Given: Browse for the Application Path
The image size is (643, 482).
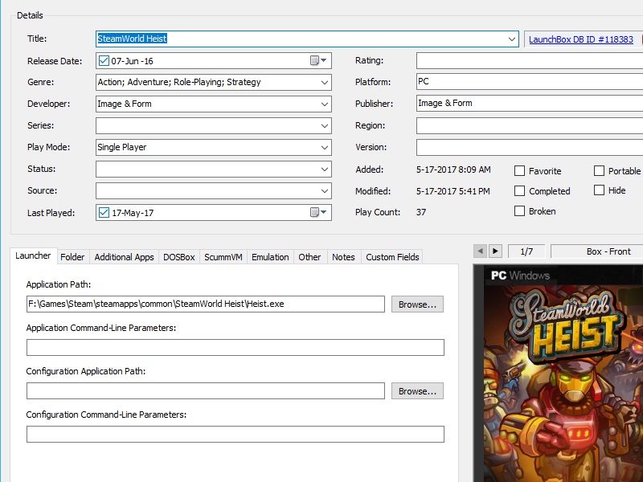Looking at the screenshot, I should [417, 304].
